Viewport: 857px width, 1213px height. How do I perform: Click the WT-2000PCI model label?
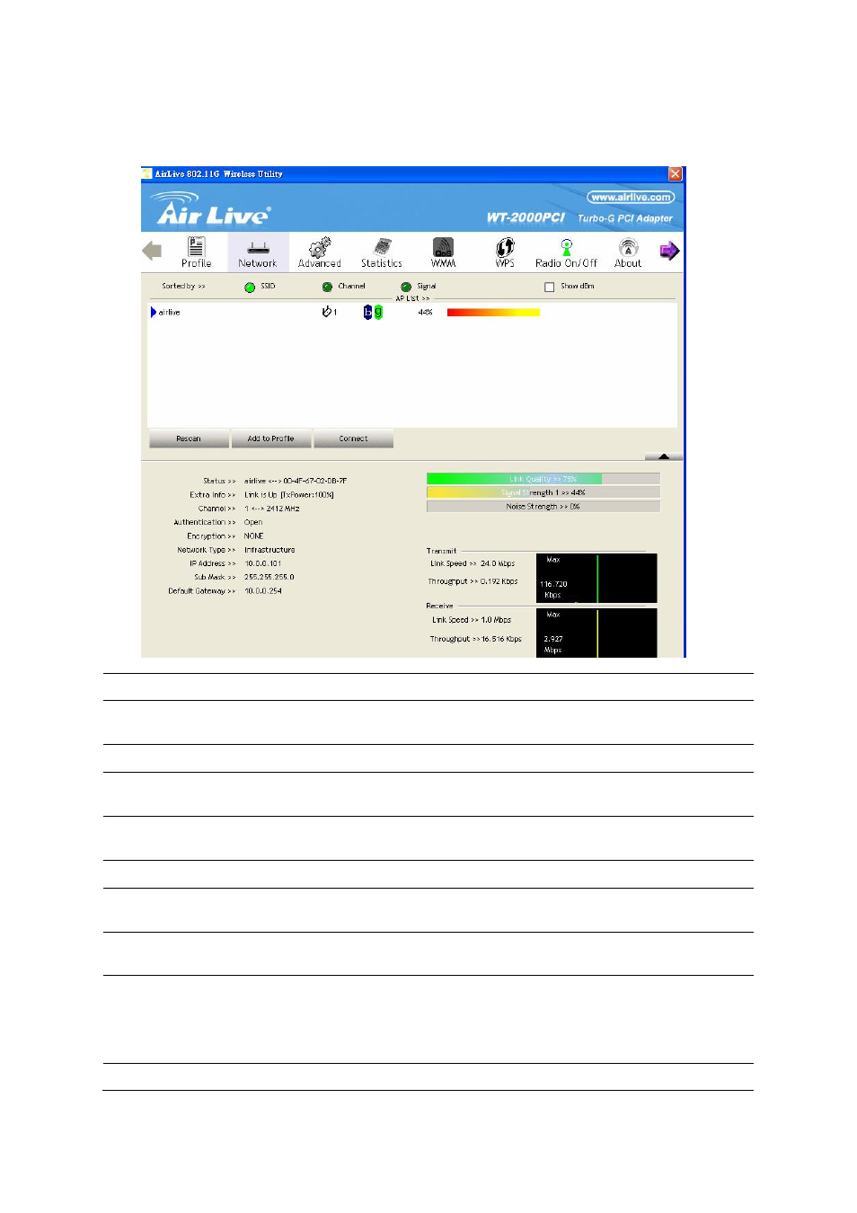click(x=526, y=217)
